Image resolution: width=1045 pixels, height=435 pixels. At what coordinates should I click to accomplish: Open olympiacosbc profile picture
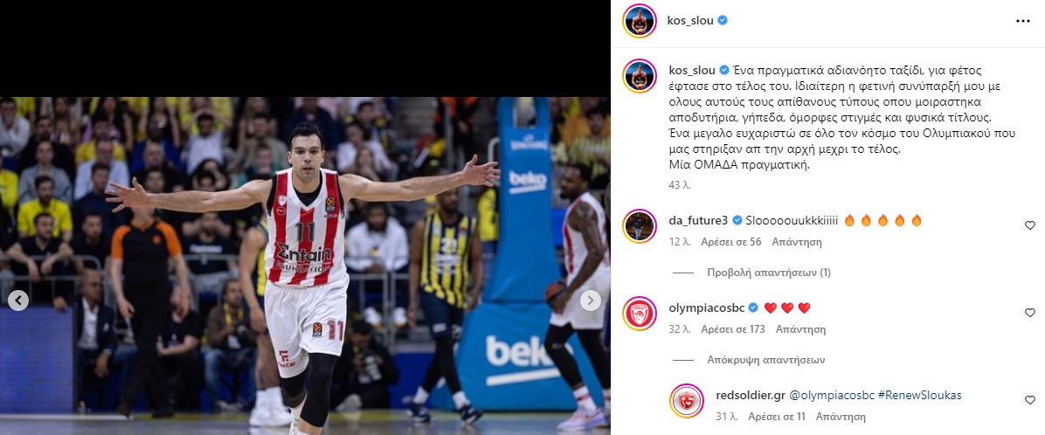(x=639, y=313)
